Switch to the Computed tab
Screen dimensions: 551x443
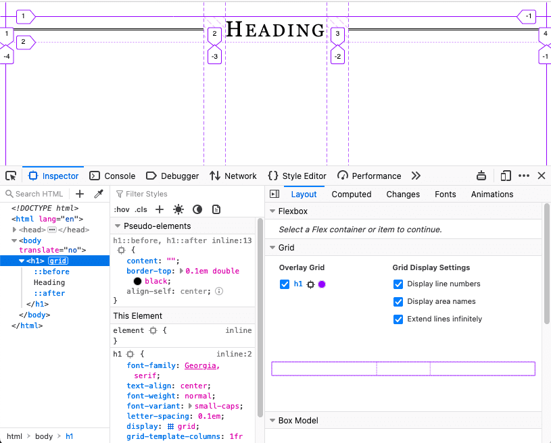(x=352, y=194)
